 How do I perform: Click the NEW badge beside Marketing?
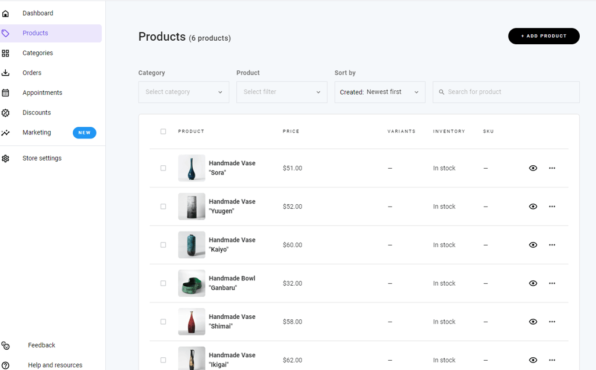click(84, 133)
